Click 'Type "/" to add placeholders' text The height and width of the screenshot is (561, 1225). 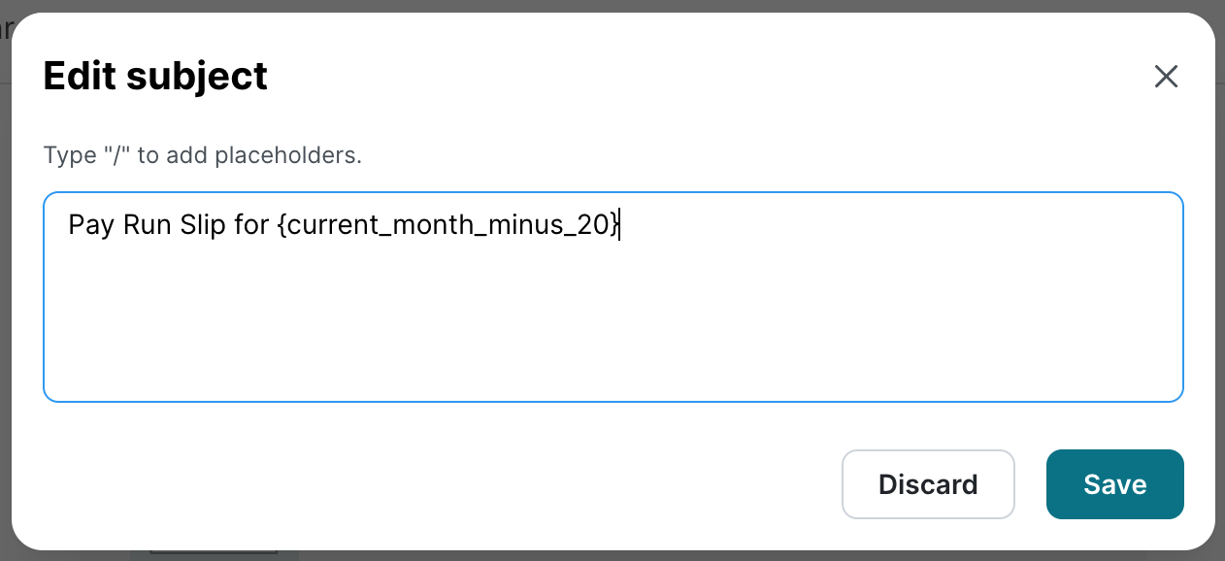[x=201, y=154]
